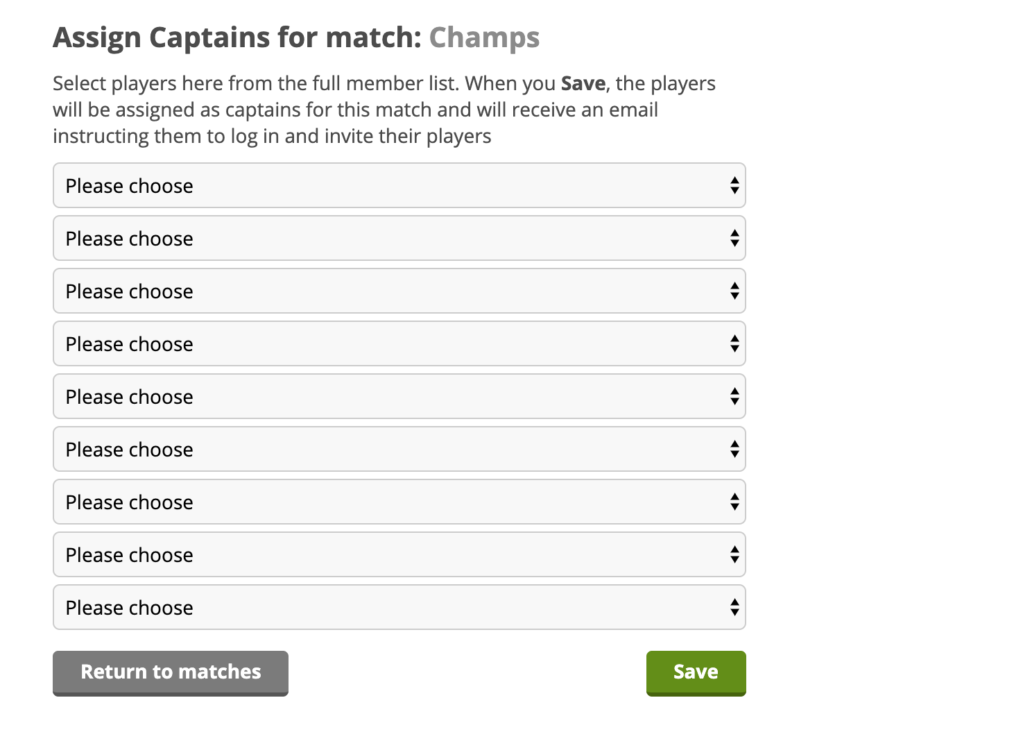
Task: Click the Return to matches button
Action: click(x=171, y=672)
